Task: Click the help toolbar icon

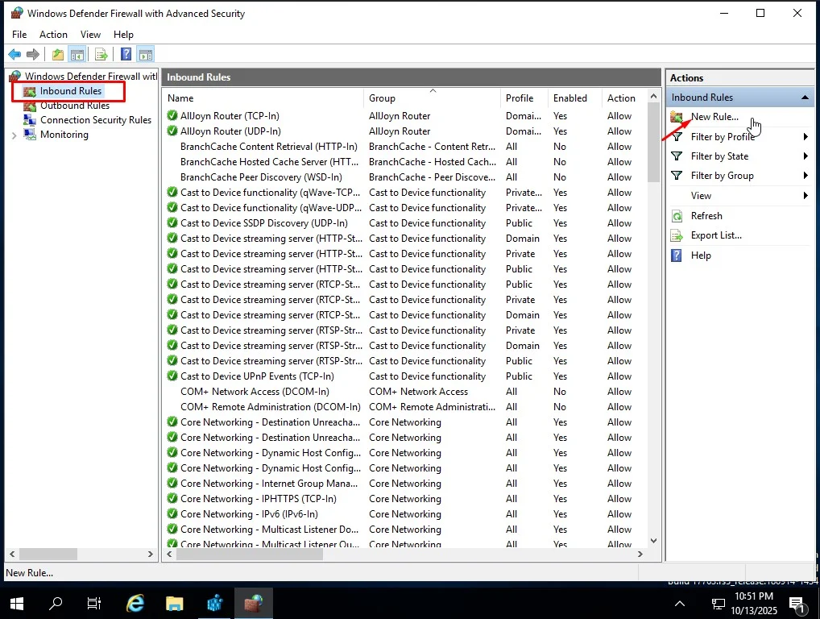Action: pos(126,54)
